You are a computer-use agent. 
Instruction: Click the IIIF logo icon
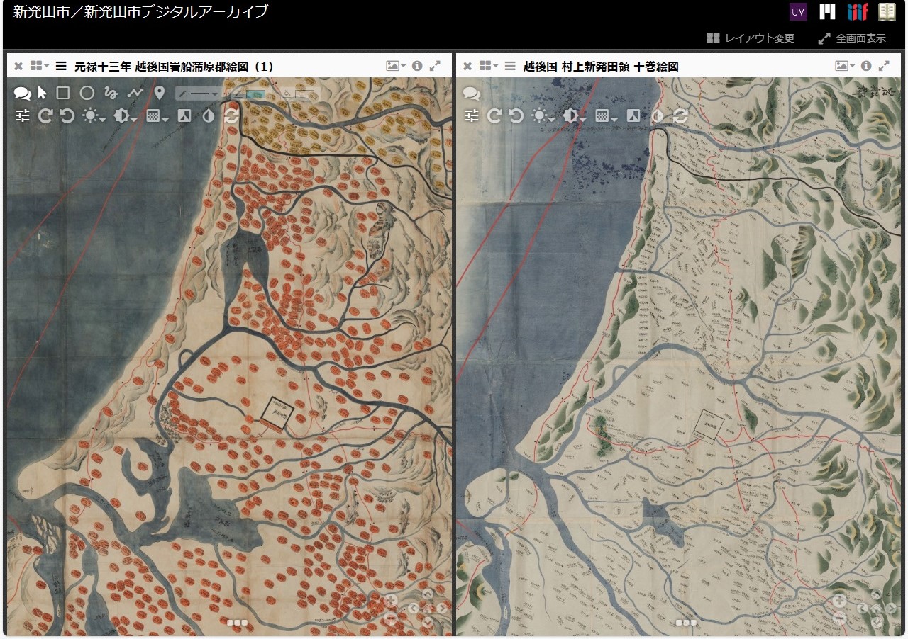pos(858,12)
